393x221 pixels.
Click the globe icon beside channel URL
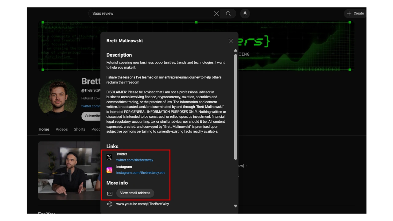[110, 204]
